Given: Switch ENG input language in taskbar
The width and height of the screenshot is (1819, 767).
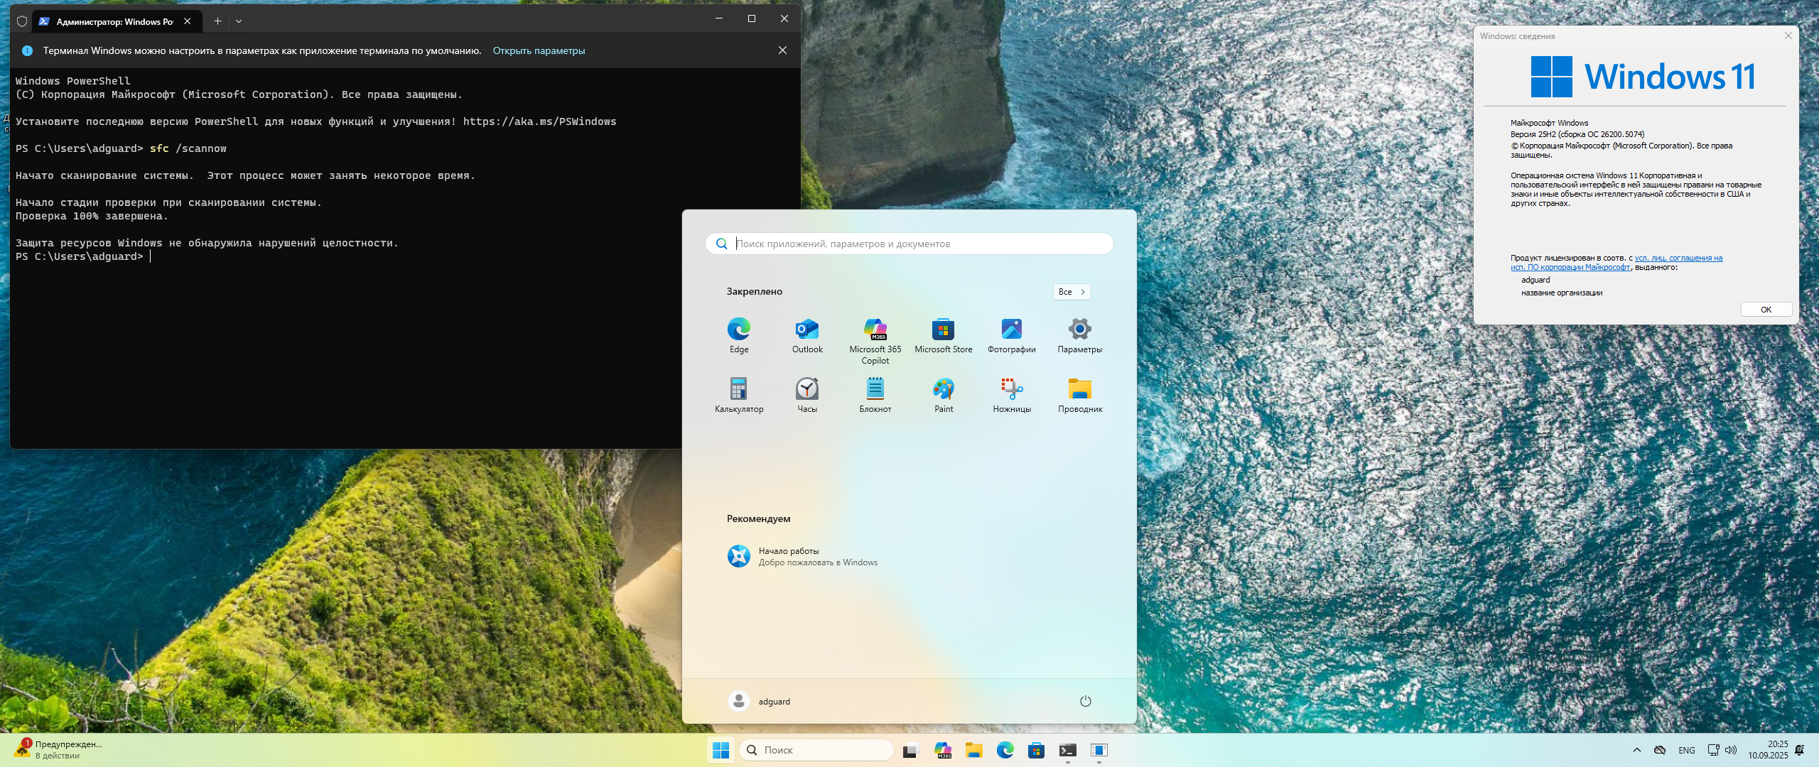Looking at the screenshot, I should click(1686, 750).
